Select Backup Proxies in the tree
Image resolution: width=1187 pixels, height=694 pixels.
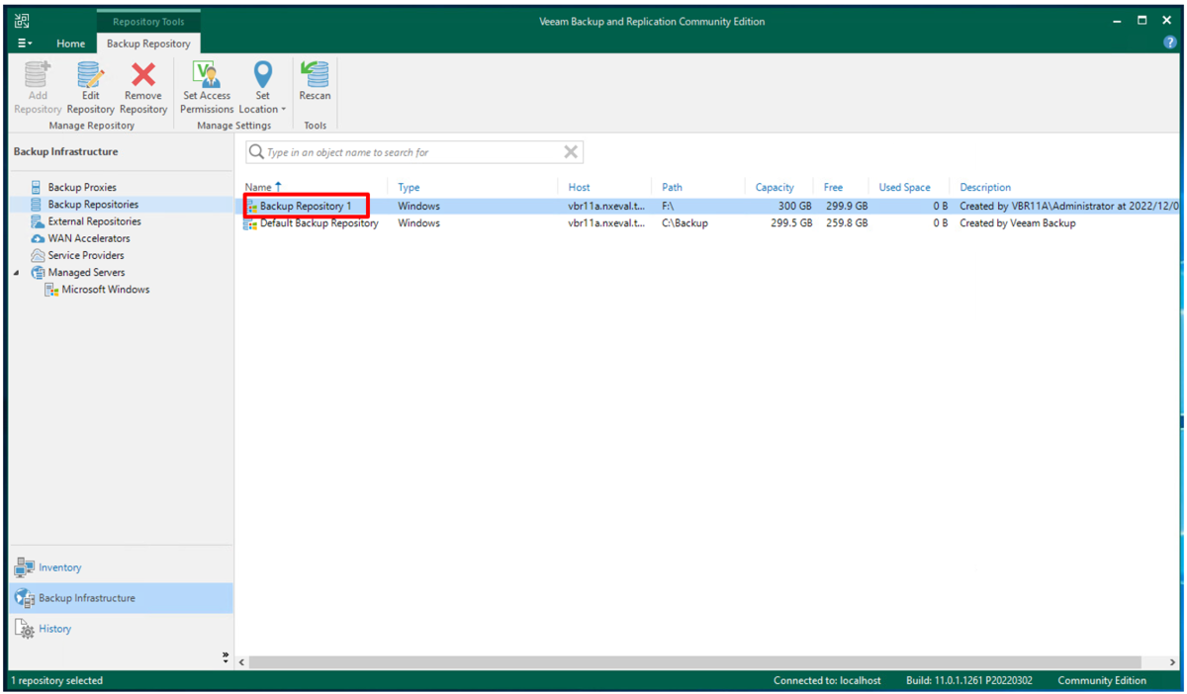pyautogui.click(x=82, y=187)
